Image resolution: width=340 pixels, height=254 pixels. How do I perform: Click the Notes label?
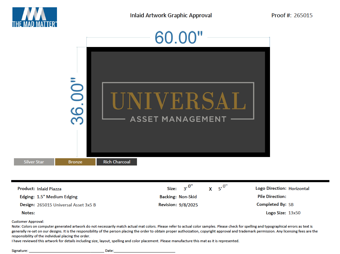[28, 213]
